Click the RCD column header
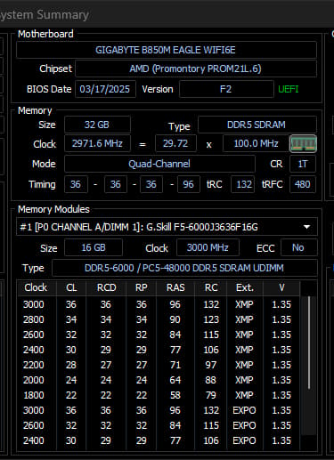The image size is (334, 460). click(106, 287)
